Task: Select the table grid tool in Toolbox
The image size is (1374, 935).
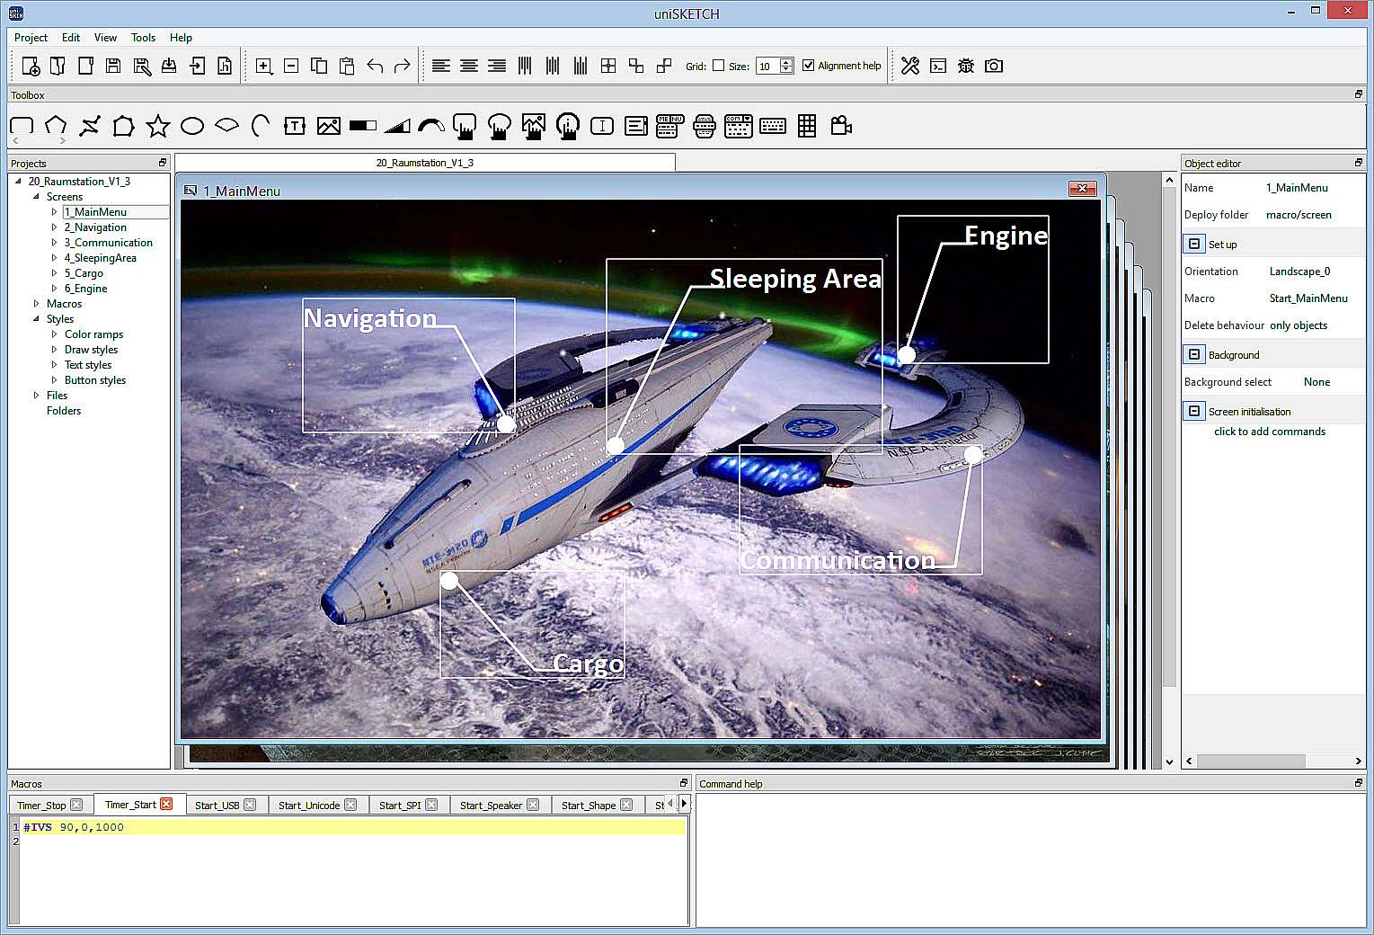Action: tap(807, 126)
